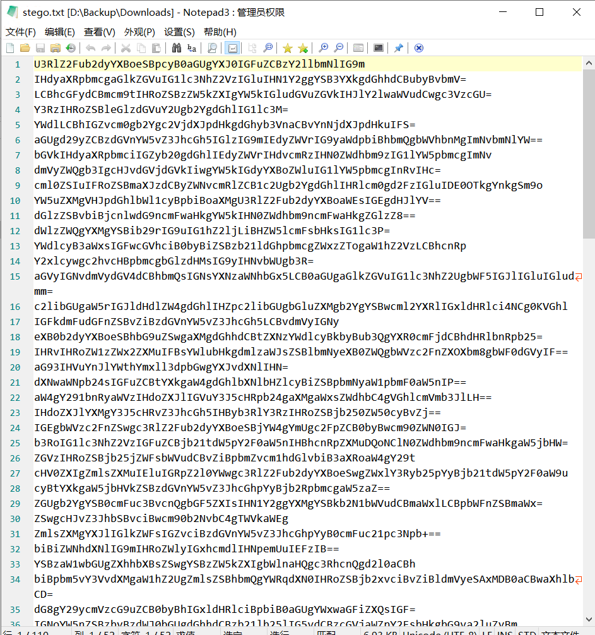Screen dimensions: 595x635
Task: Click the Save toolbar button
Action: [x=40, y=47]
